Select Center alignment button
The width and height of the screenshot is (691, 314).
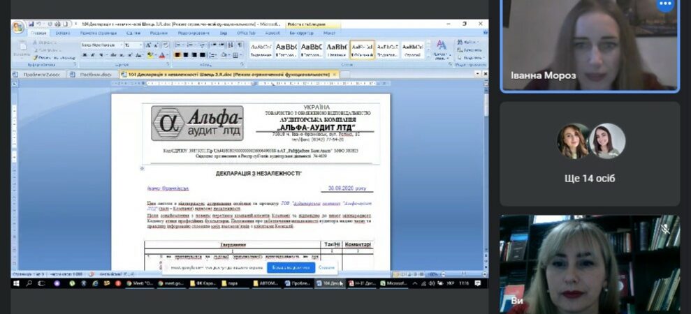pos(186,55)
